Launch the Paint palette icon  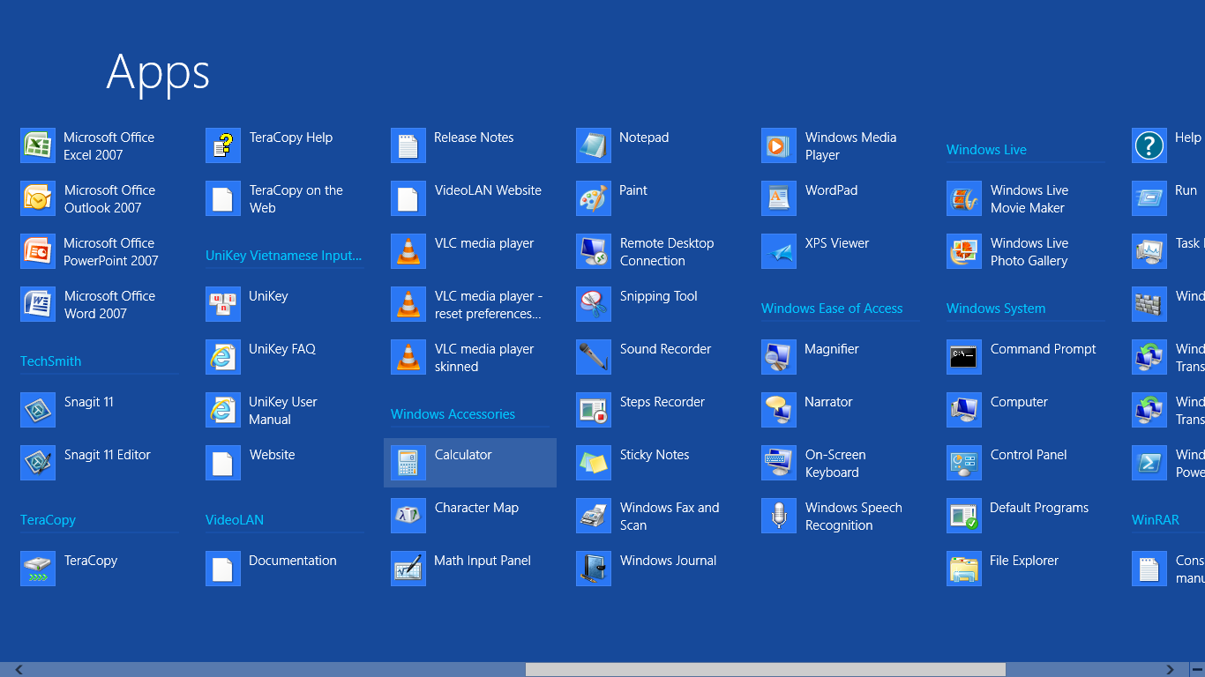click(x=594, y=198)
